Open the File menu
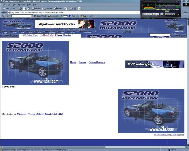The height and width of the screenshot is (151, 189). point(4,5)
